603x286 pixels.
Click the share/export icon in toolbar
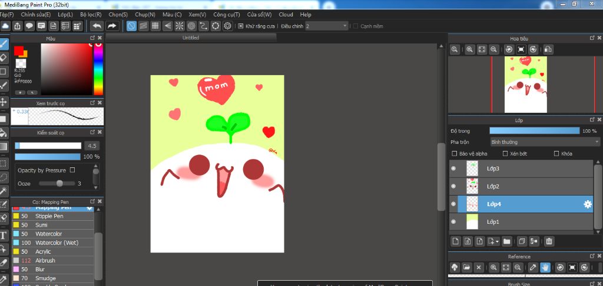click(17, 26)
